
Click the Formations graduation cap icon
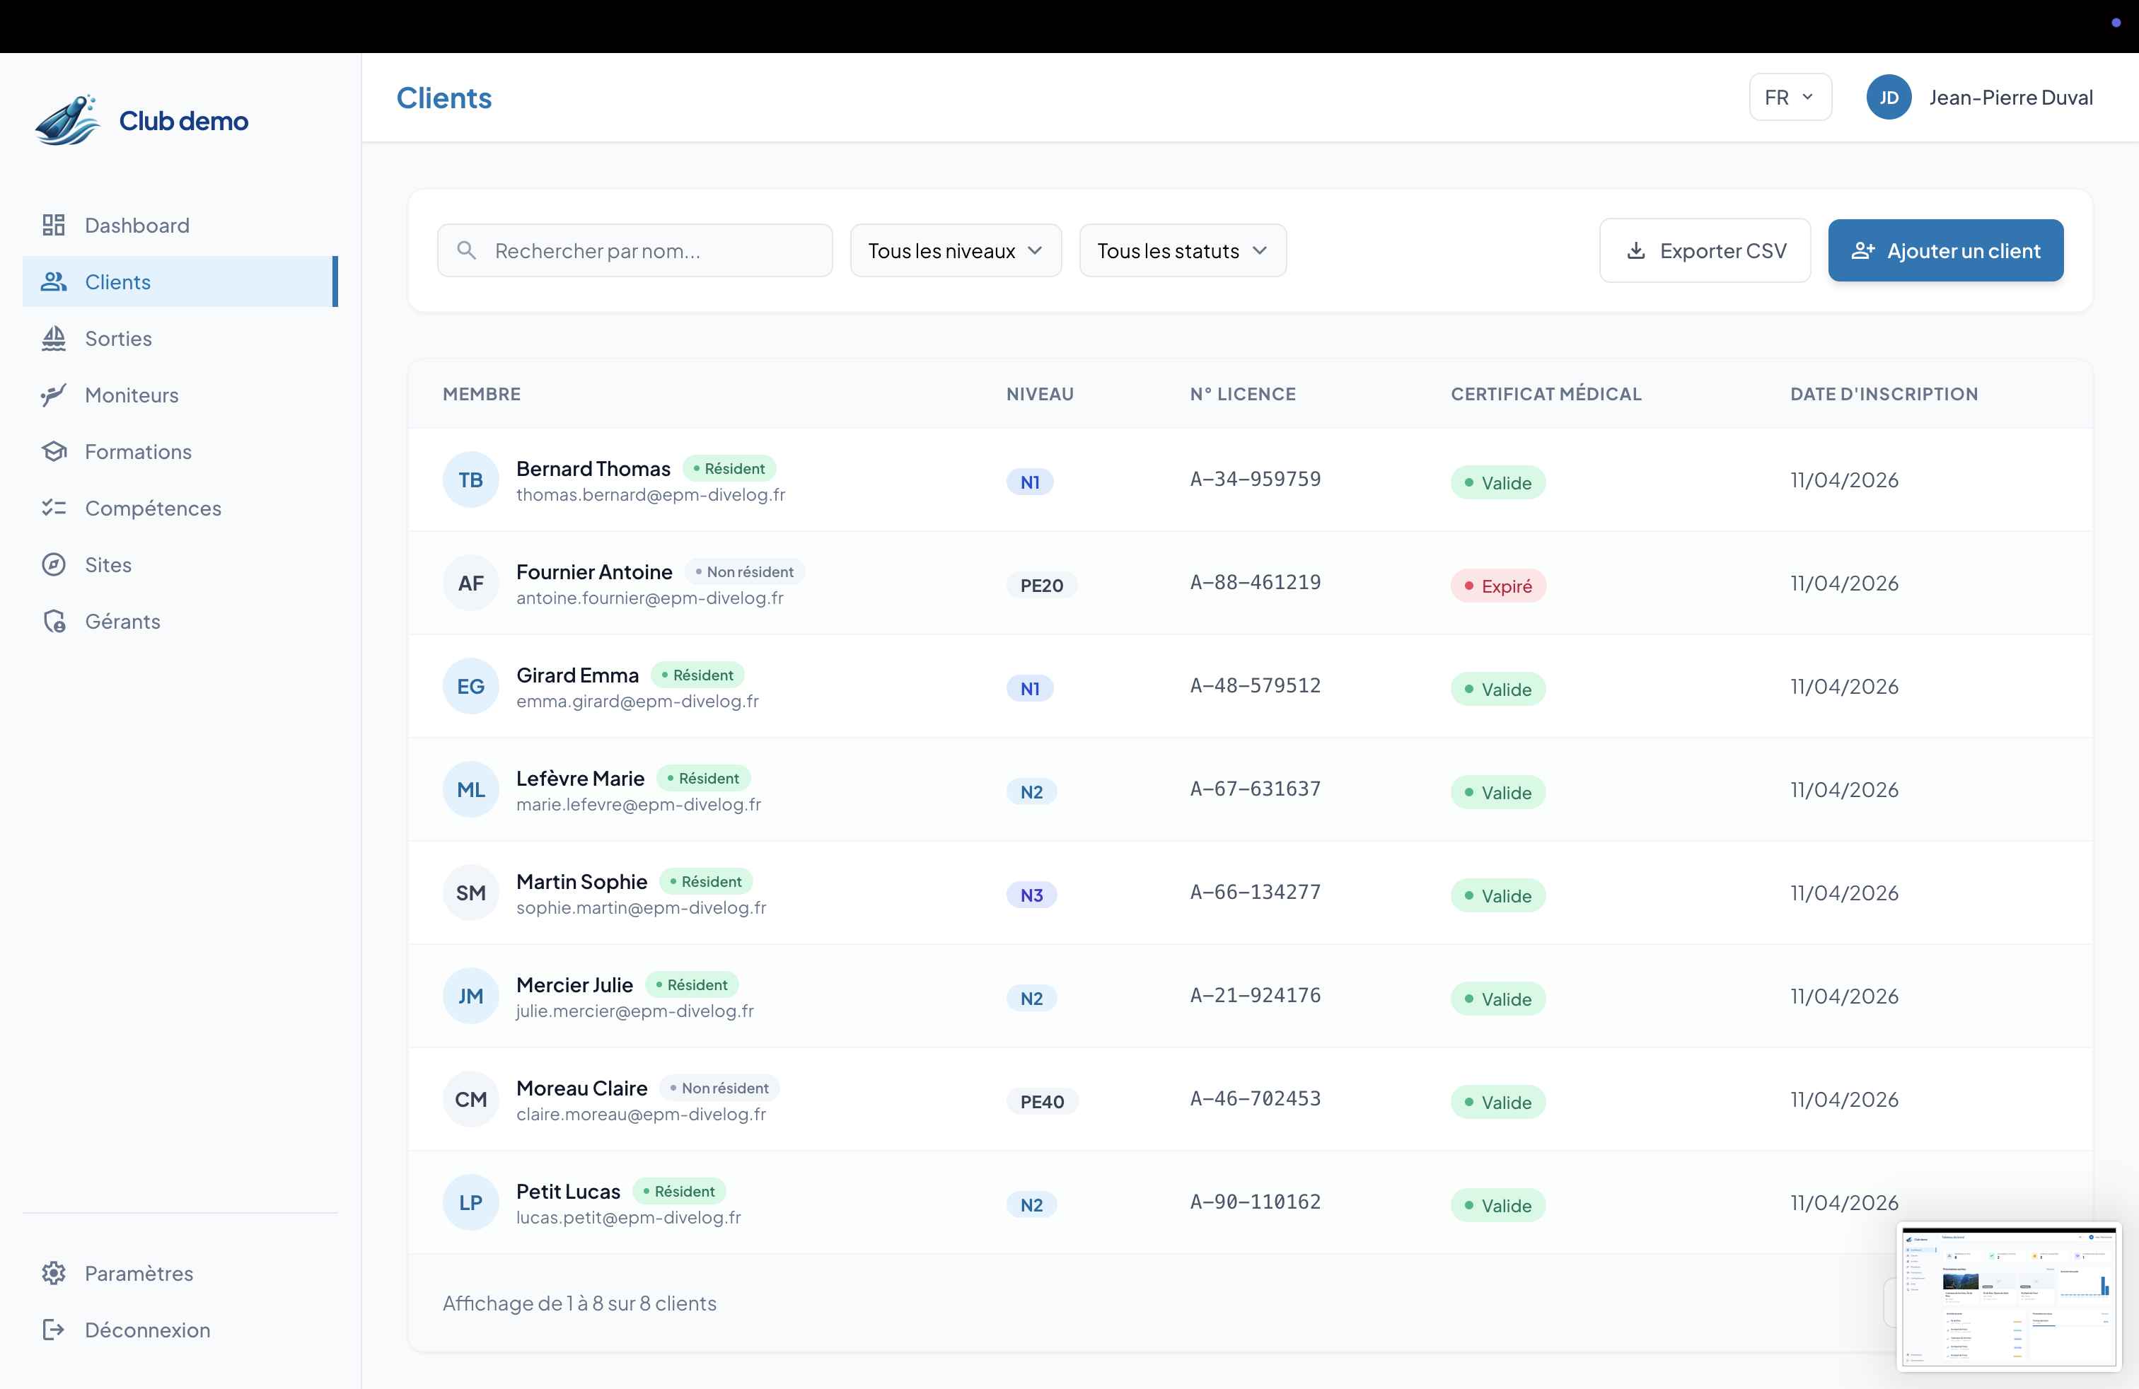(54, 452)
